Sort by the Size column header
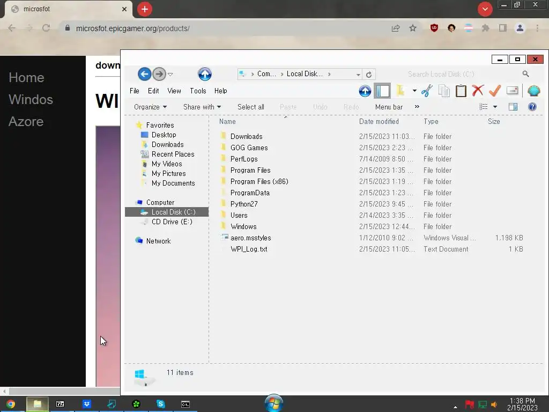Viewport: 549px width, 412px height. (494, 122)
